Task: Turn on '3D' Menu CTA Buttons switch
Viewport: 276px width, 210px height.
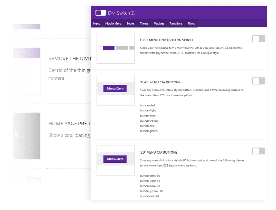Action: click(258, 151)
